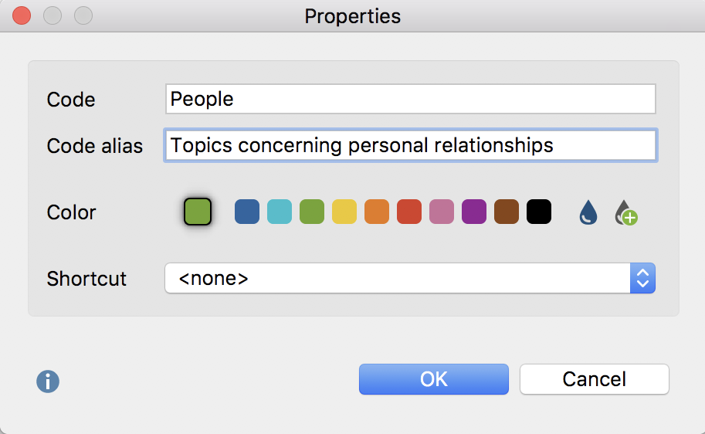
Task: Choose the orange color swatch
Action: 376,212
